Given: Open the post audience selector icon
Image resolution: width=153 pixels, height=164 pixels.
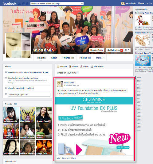Looking at the screenshot, I should (x=78, y=85).
